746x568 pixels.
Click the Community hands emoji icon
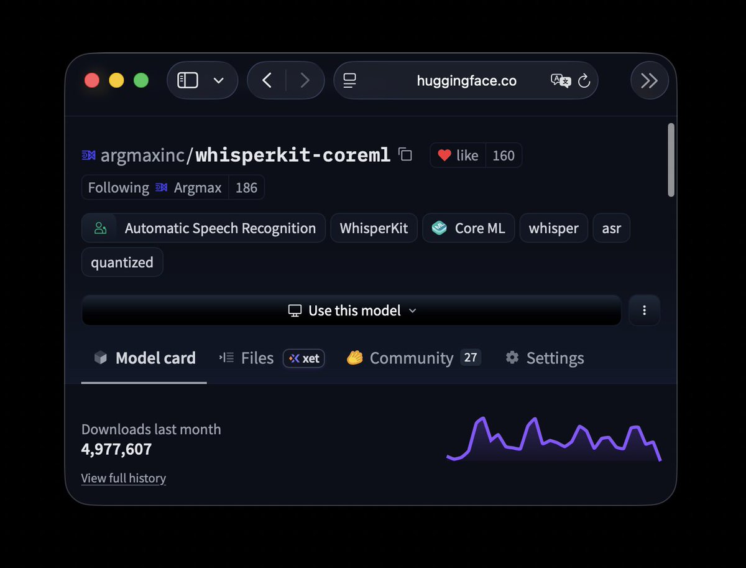[x=355, y=358]
